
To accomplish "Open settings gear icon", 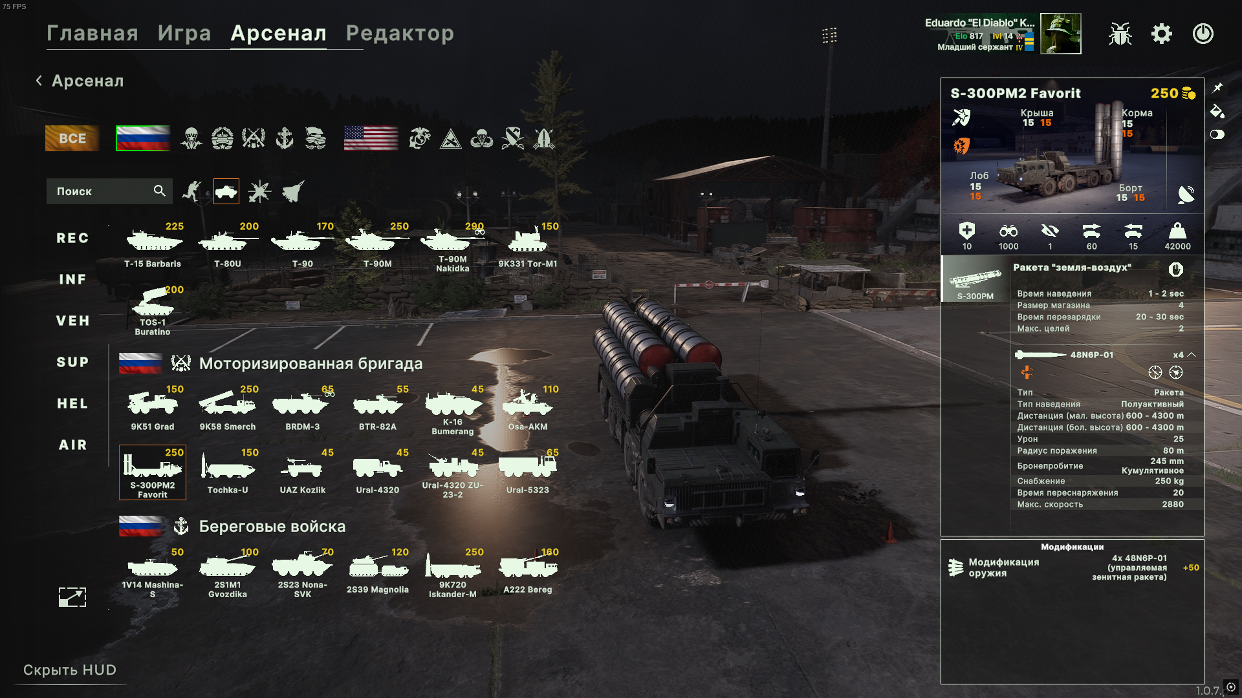I will point(1162,34).
